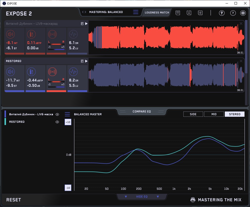Open the notes list icon
250x207 pixels.
click(x=178, y=13)
